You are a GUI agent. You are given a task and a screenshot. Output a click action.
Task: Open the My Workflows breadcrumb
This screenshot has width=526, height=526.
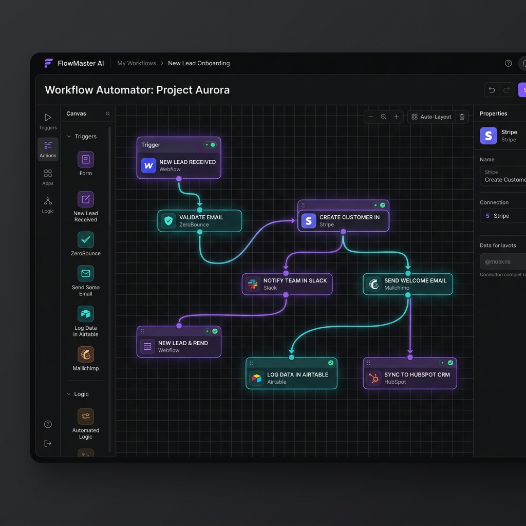137,63
